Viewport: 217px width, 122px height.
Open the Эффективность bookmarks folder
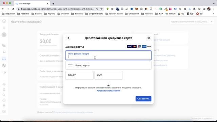click(94, 14)
